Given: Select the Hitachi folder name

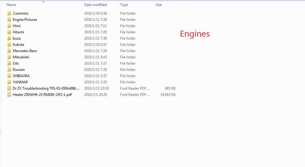Looking at the screenshot, I should click(x=18, y=32).
